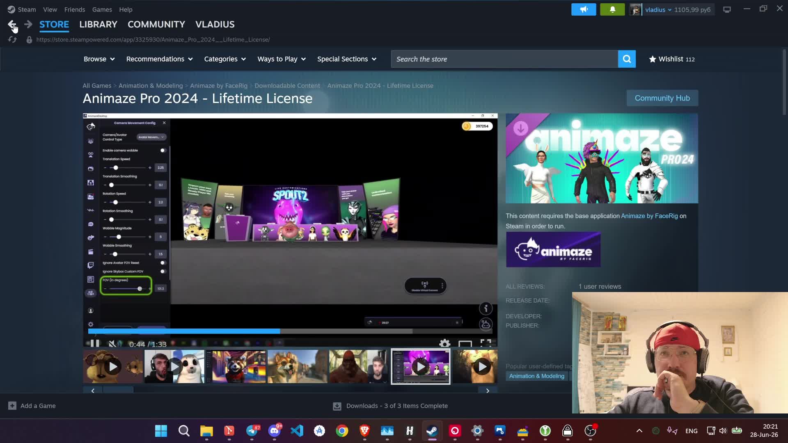788x443 pixels.
Task: Click the animaze base application logo
Action: tap(553, 250)
